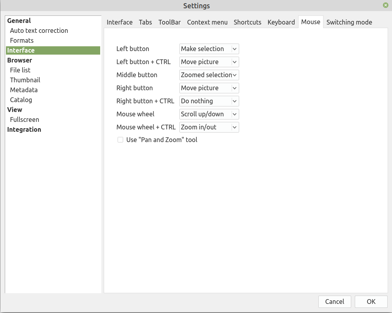
Task: Close the Settings window
Action: pyautogui.click(x=385, y=5)
